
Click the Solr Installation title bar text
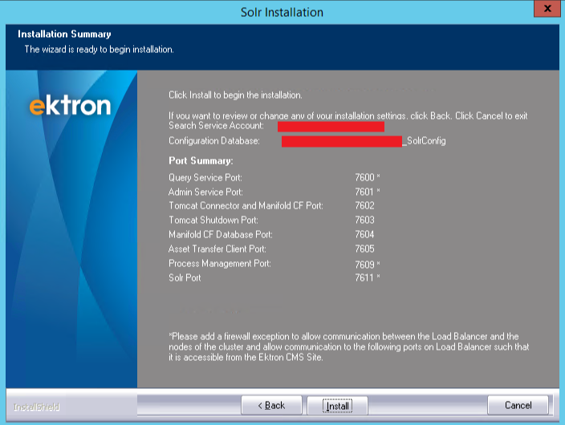click(x=282, y=12)
